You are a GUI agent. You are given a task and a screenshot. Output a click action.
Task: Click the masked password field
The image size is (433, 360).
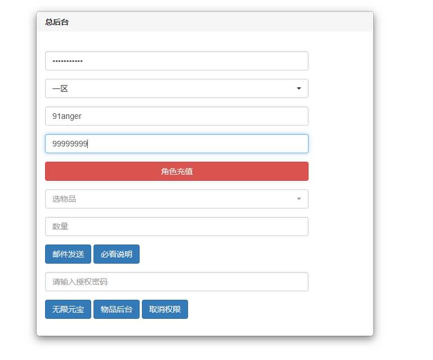176,61
